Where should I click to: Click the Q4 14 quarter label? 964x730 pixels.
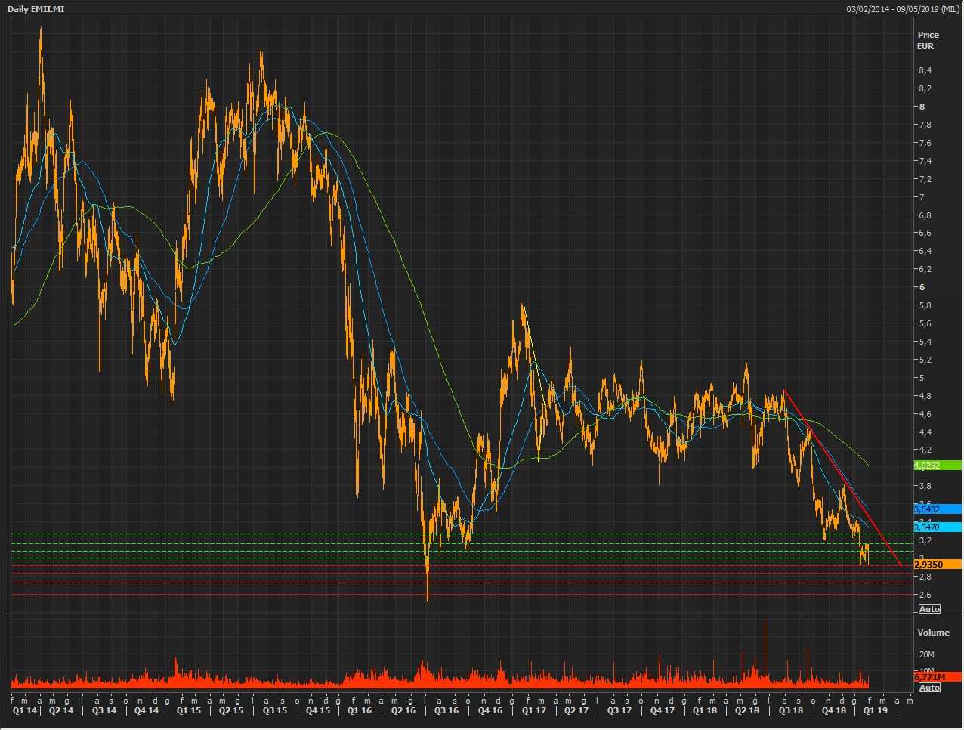pyautogui.click(x=147, y=710)
